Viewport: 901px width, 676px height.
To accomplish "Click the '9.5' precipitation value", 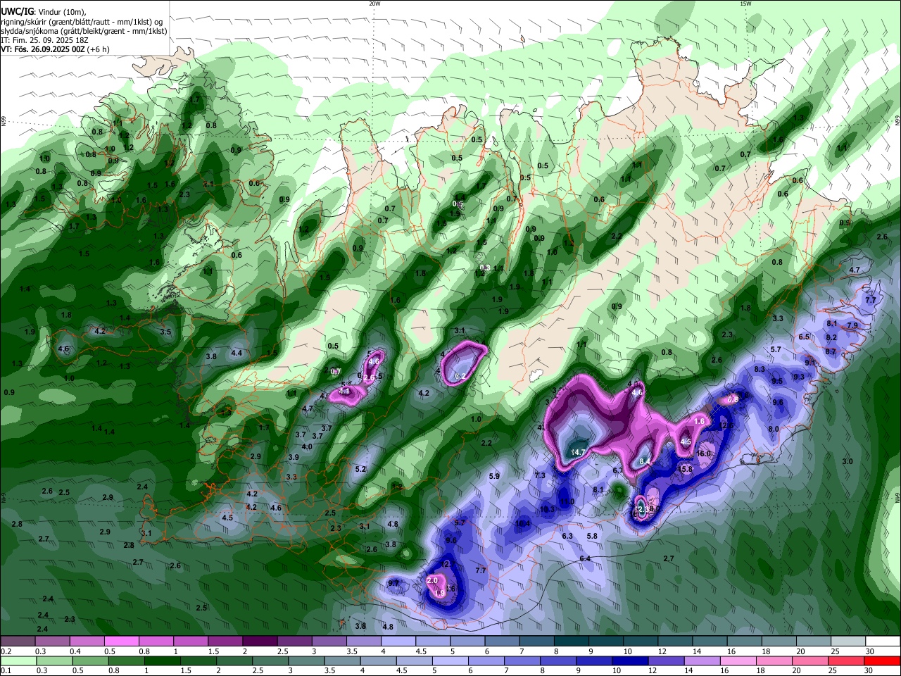I will [777, 381].
